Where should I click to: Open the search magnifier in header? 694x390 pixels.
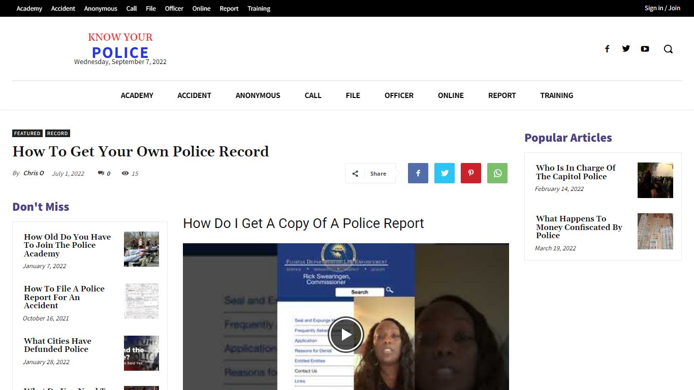[668, 49]
